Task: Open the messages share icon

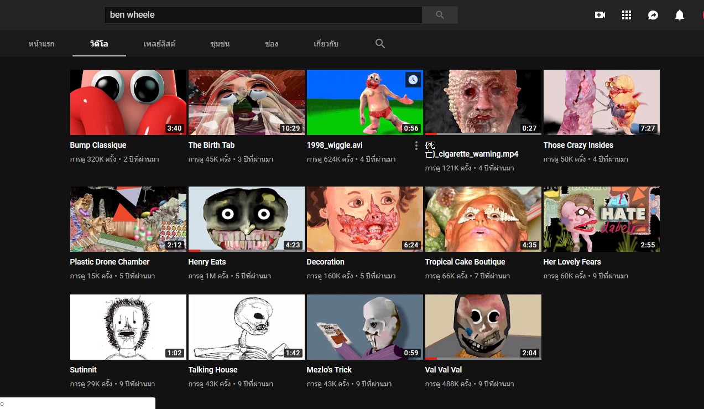Action: [653, 15]
